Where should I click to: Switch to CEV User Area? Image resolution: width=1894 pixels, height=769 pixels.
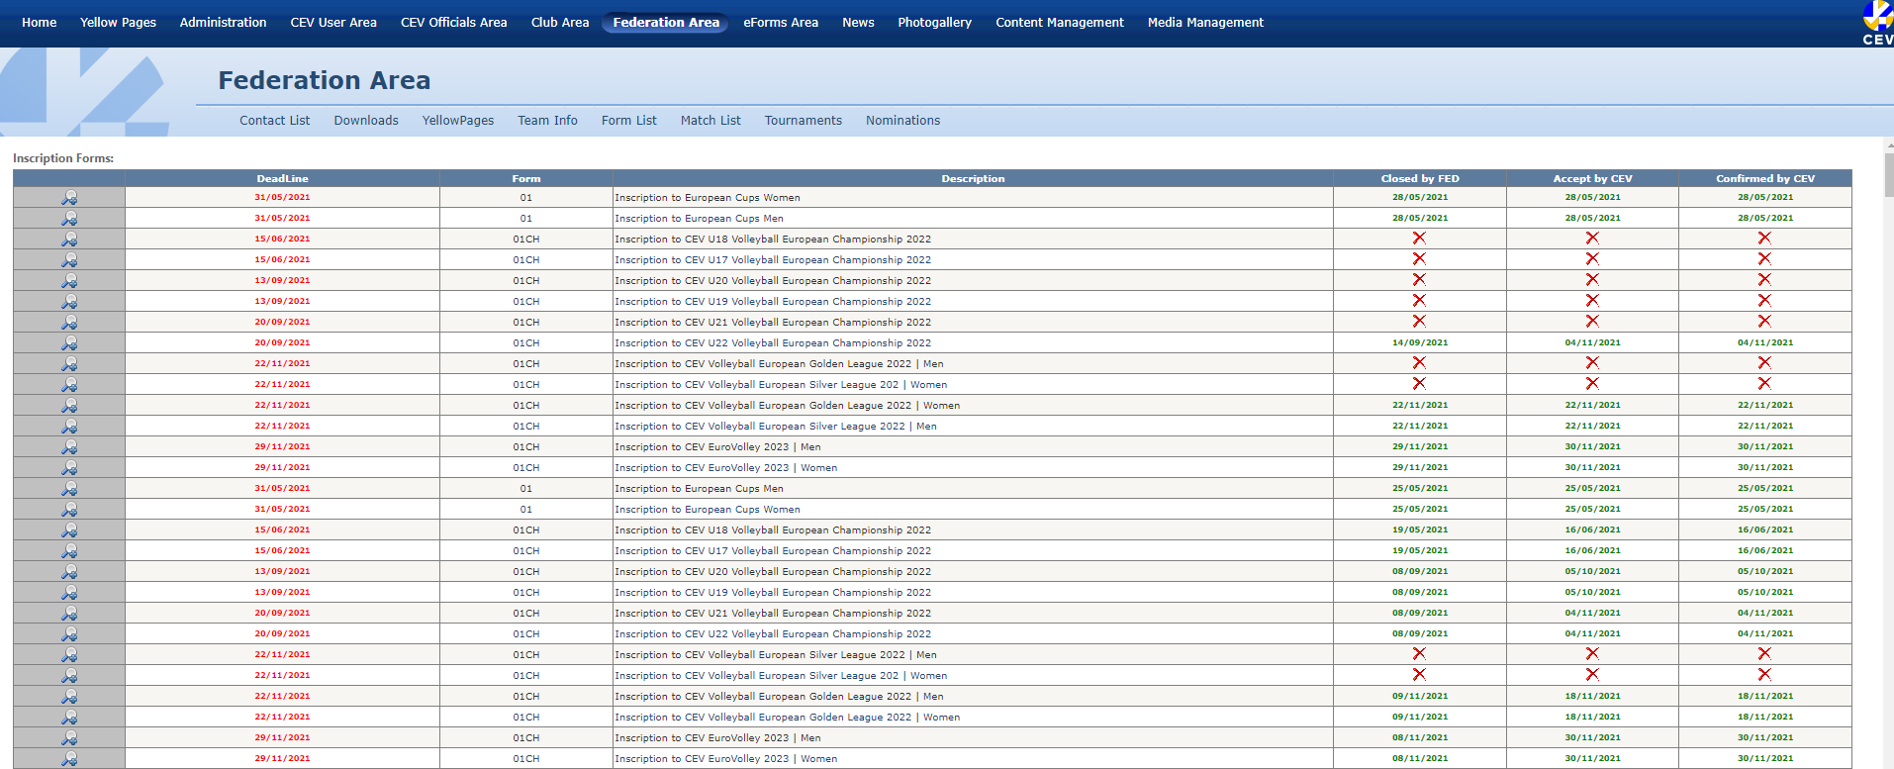(x=333, y=22)
